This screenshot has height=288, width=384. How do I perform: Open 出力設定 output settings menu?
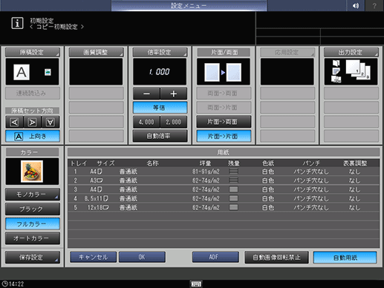point(351,52)
